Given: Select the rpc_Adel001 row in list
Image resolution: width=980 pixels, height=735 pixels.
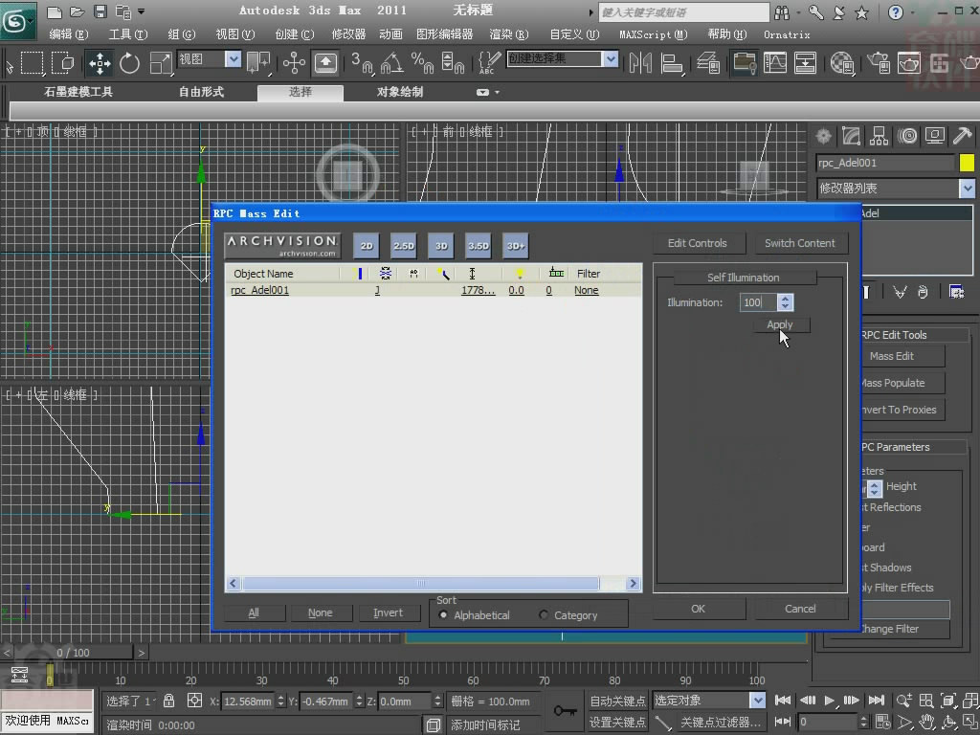Looking at the screenshot, I should point(433,290).
